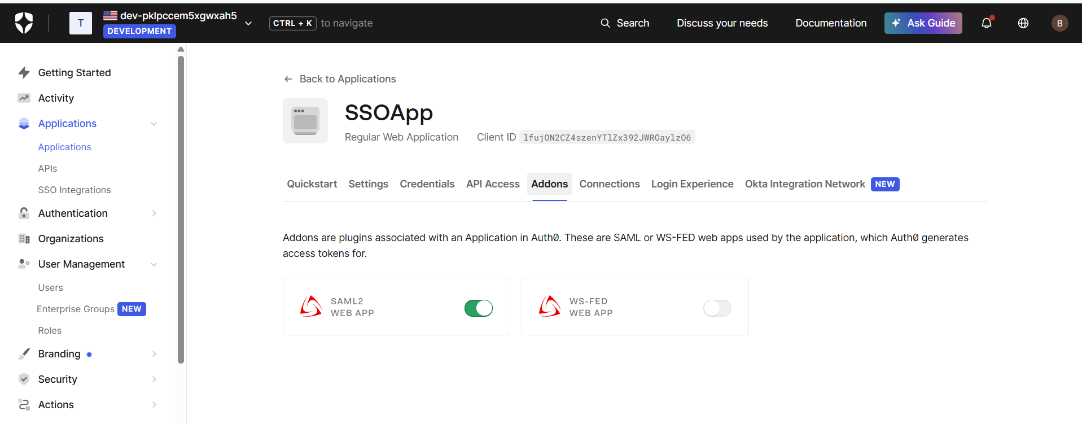Click the SSOApp application thumbnail icon

coord(305,121)
